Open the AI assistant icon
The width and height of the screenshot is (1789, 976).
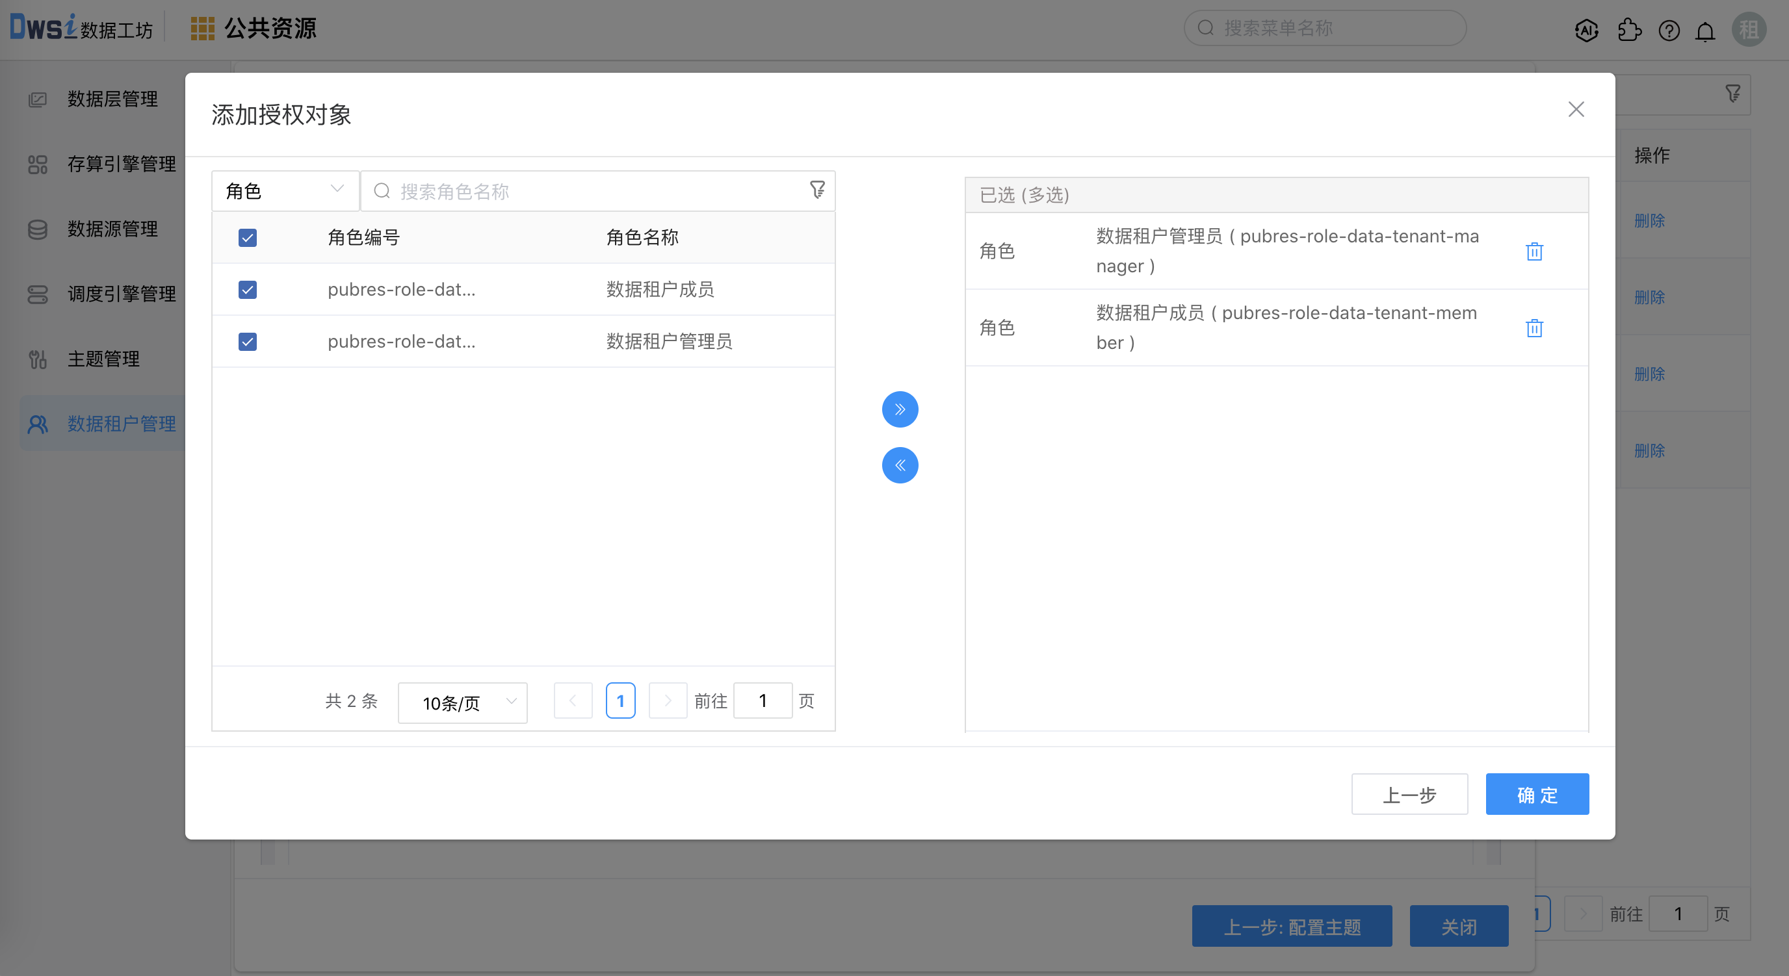pos(1586,30)
